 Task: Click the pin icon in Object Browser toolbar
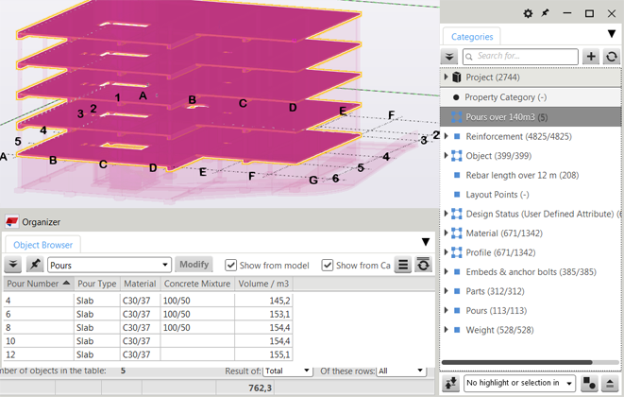(35, 265)
